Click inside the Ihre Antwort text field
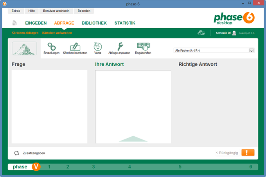The image size is (266, 177). tap(133, 107)
